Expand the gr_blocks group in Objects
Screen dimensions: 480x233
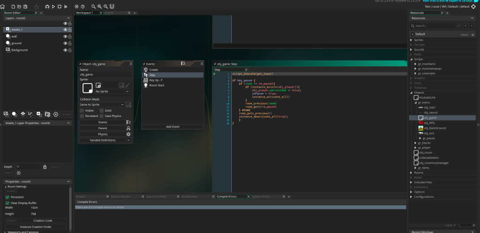(x=415, y=142)
